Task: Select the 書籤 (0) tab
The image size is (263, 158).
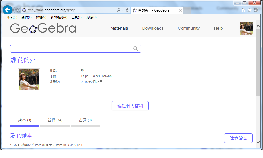Action: [x=85, y=120]
